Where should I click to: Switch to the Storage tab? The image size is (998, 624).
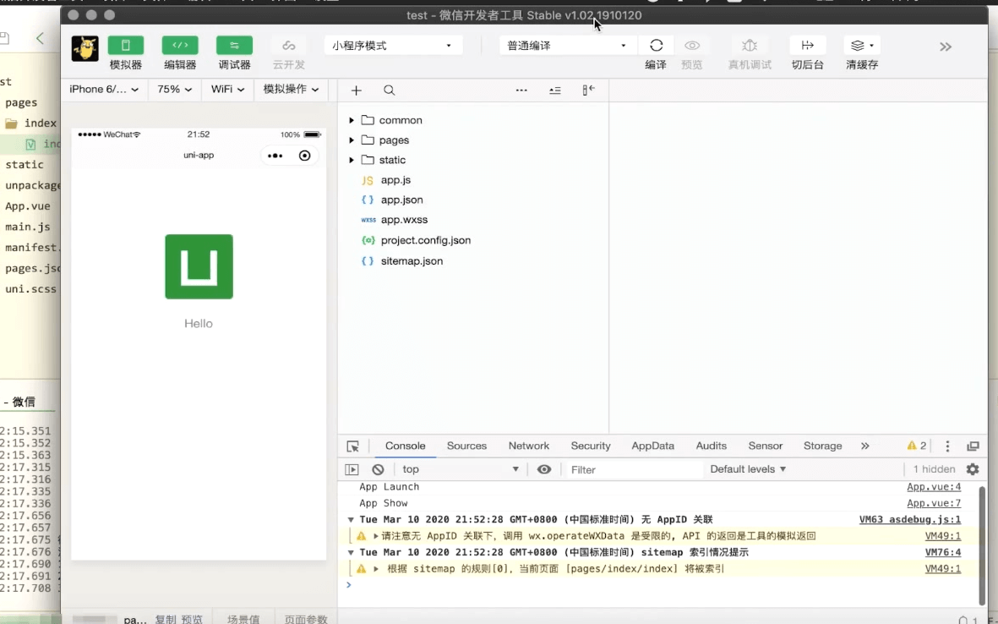822,446
